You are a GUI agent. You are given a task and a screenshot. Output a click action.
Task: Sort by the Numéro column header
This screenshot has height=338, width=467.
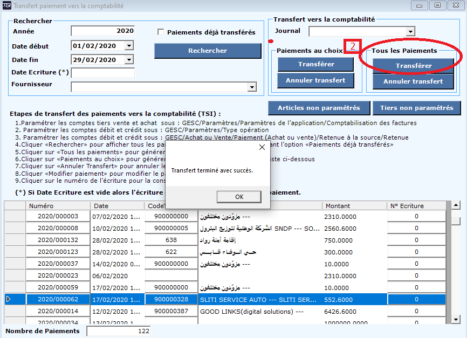pyautogui.click(x=58, y=206)
